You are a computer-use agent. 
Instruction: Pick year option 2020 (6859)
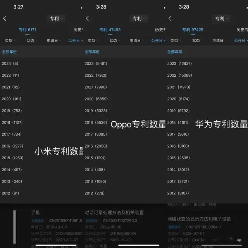96,99
